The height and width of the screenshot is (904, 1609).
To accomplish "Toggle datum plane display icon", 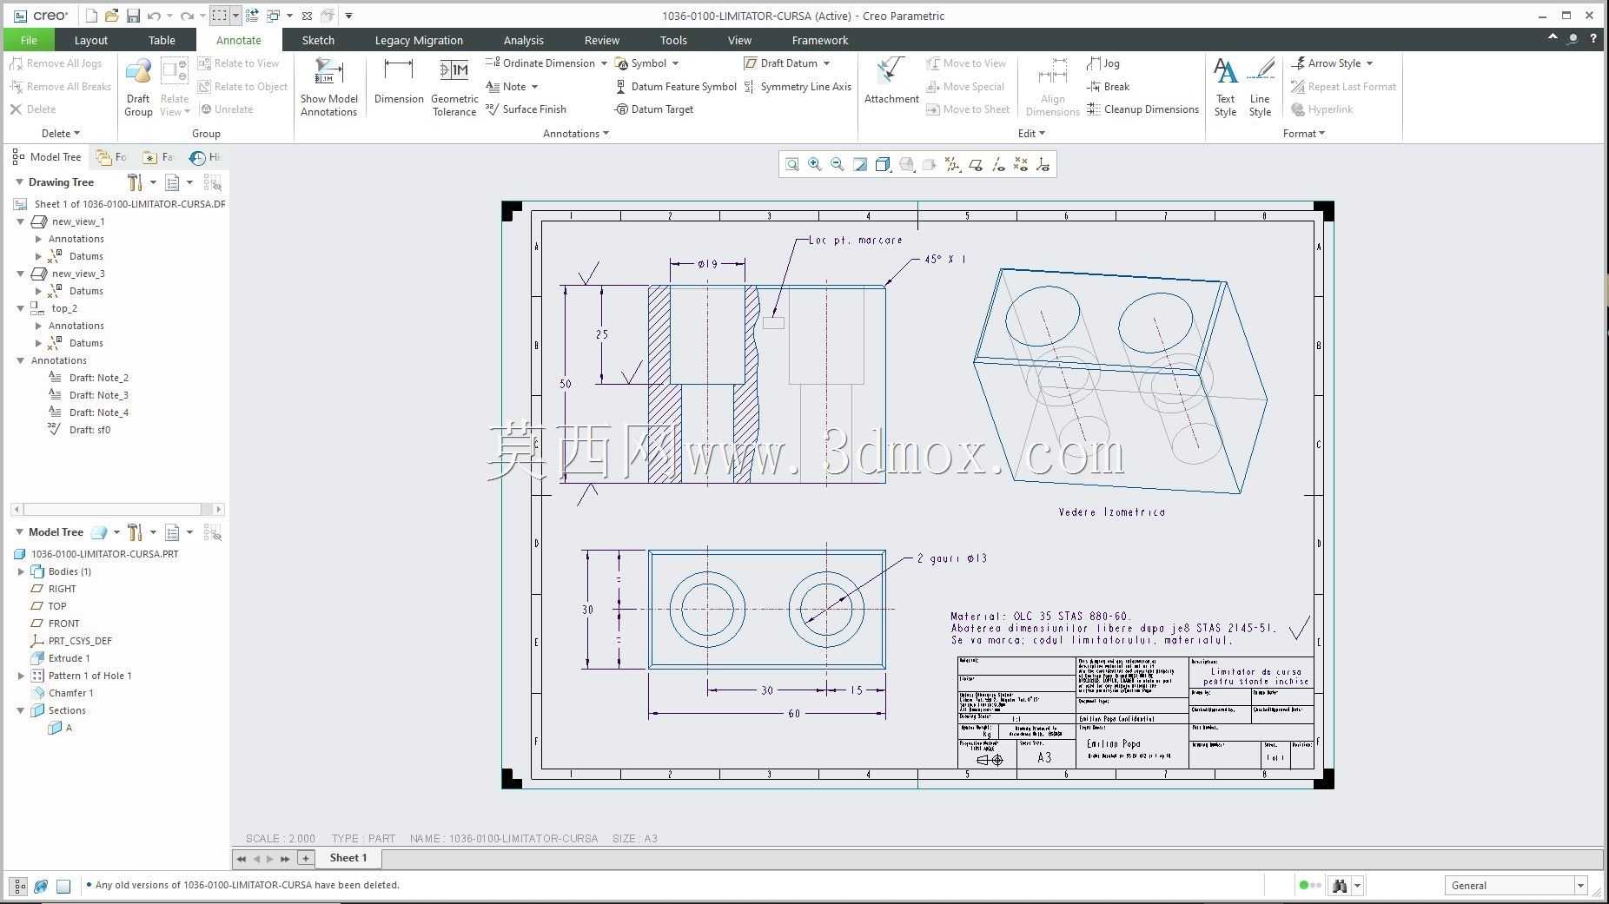I will (976, 164).
